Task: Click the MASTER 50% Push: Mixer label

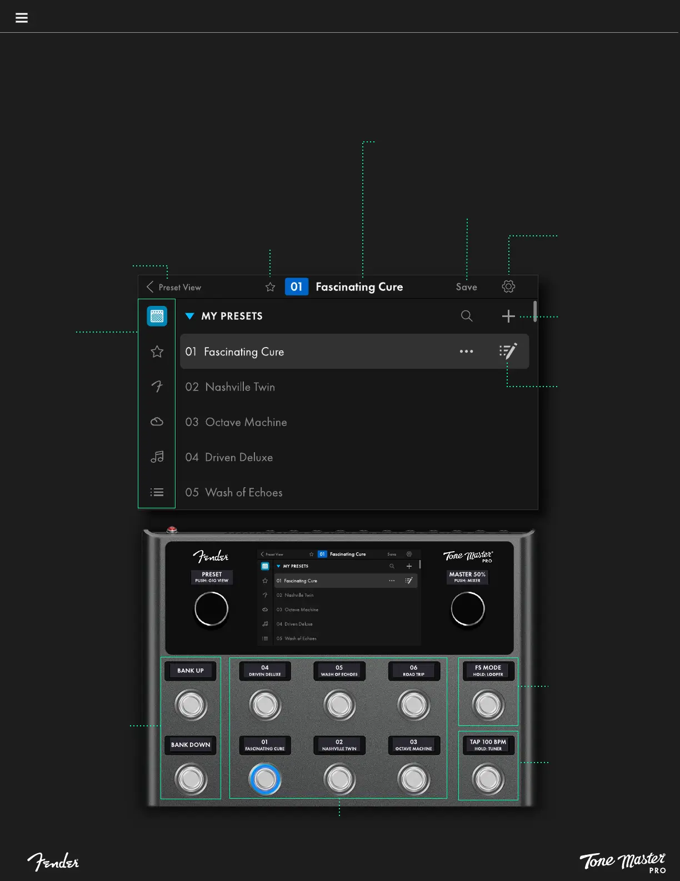Action: [467, 577]
